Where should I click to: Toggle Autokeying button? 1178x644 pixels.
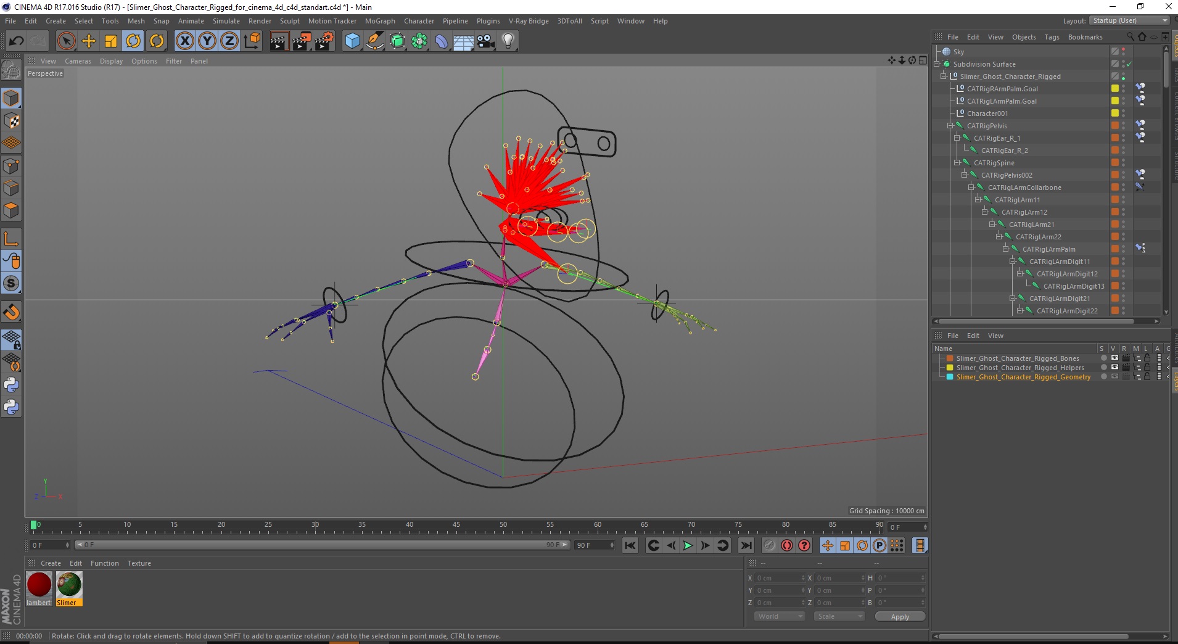click(x=786, y=545)
